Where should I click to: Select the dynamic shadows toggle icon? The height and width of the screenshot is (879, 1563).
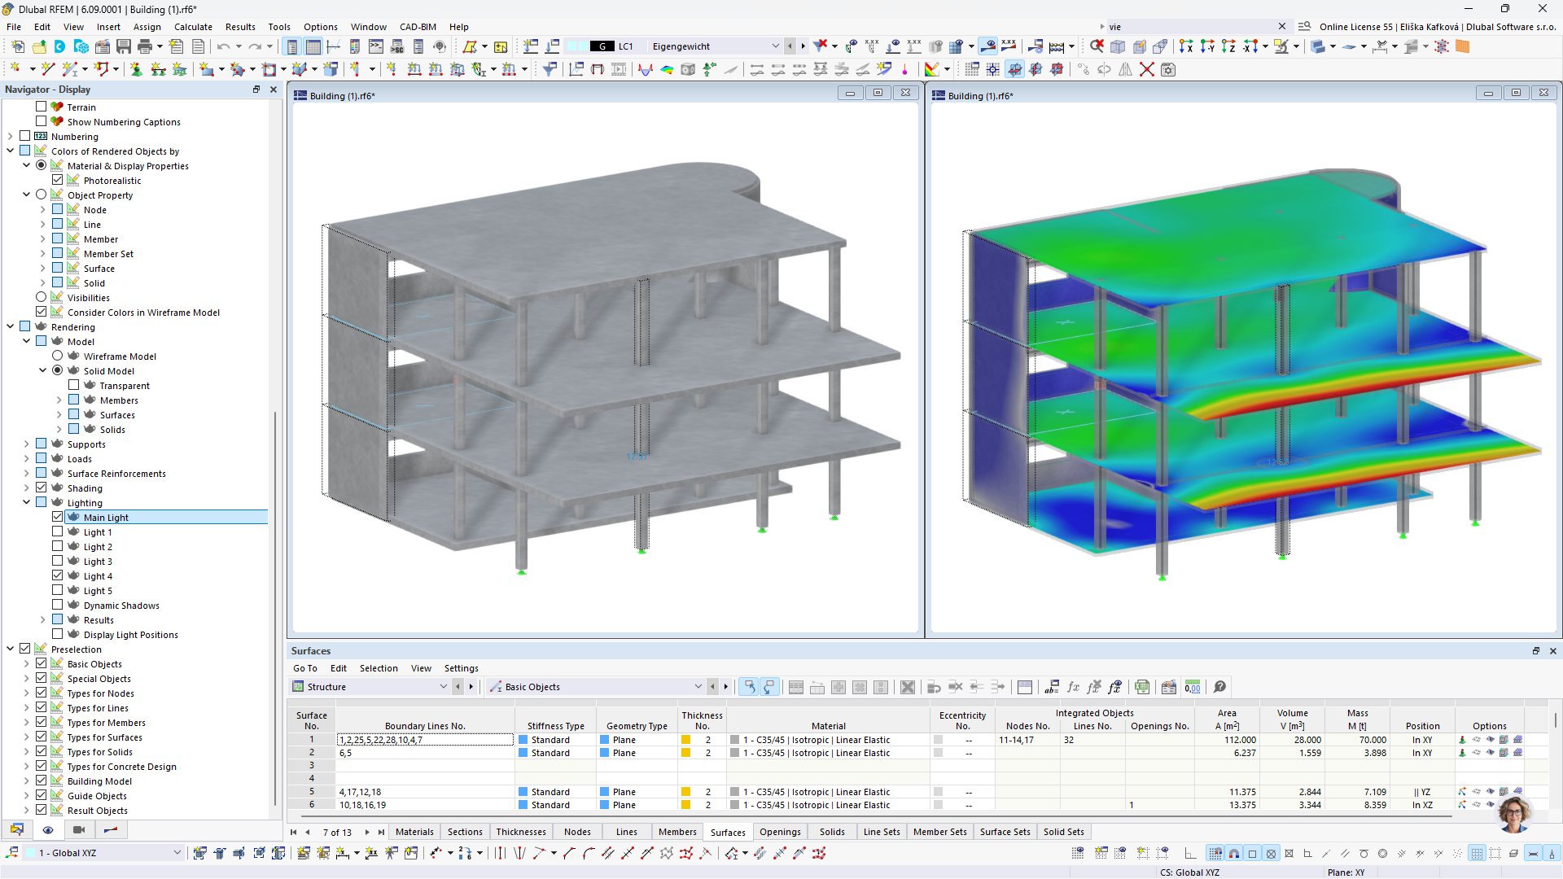click(x=59, y=606)
